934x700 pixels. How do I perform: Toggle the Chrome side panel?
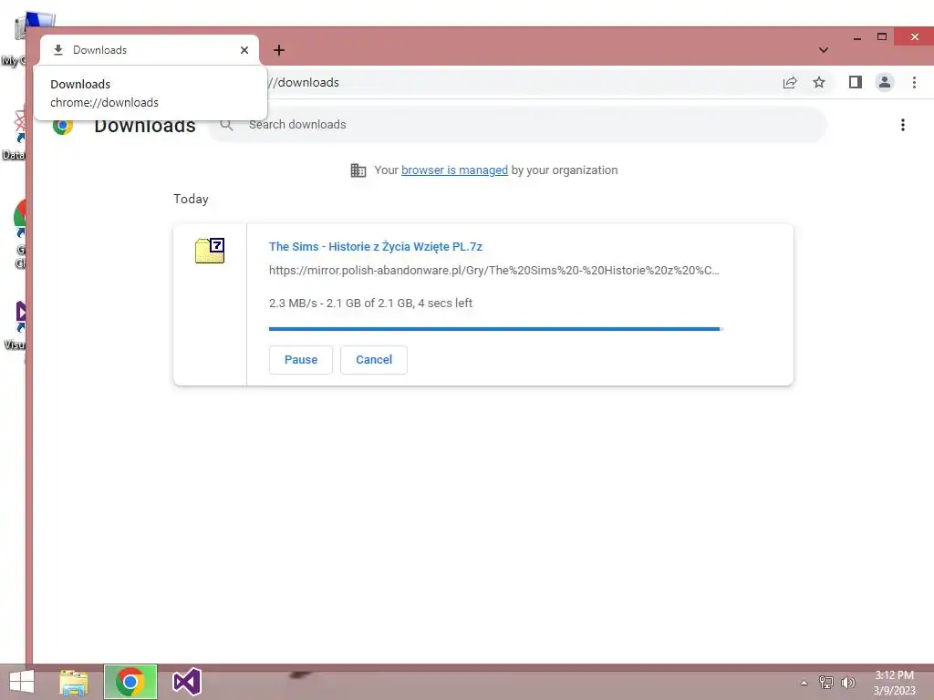coord(856,82)
